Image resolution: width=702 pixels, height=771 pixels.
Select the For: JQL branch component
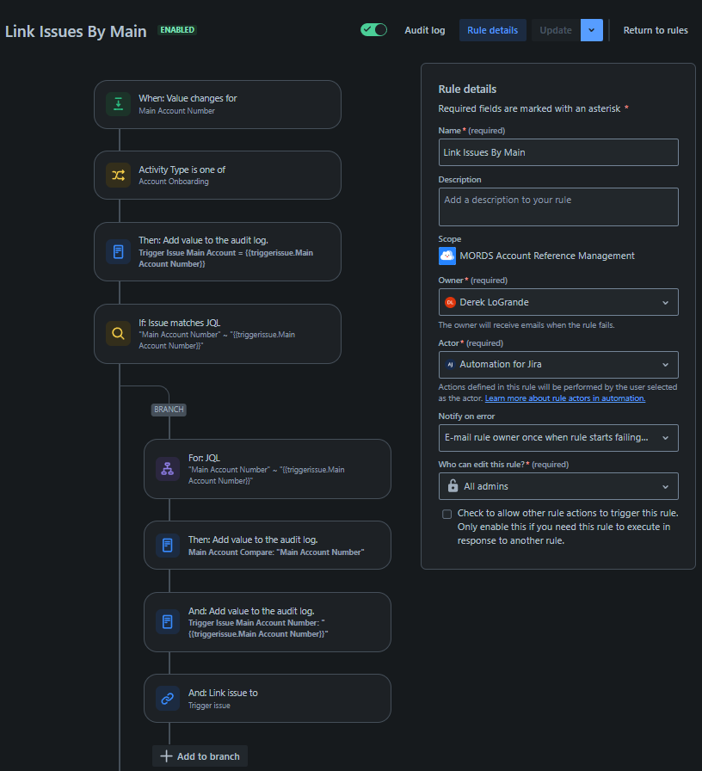point(268,469)
